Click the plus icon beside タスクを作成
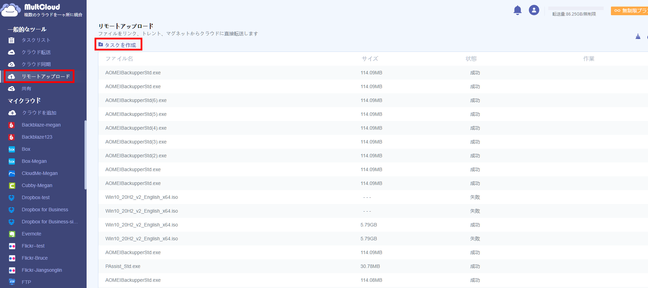Viewport: 648px width, 288px height. click(101, 45)
